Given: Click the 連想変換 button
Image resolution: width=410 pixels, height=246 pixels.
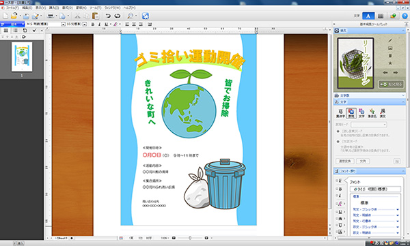Looking at the screenshot, I should (x=345, y=162).
